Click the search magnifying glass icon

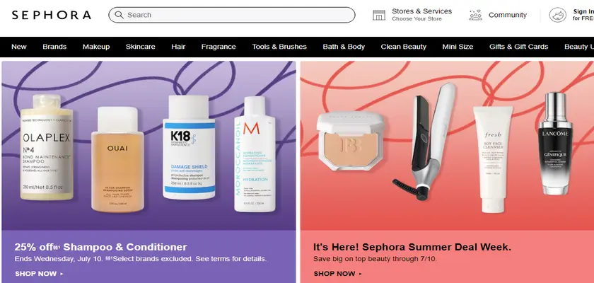pyautogui.click(x=119, y=15)
